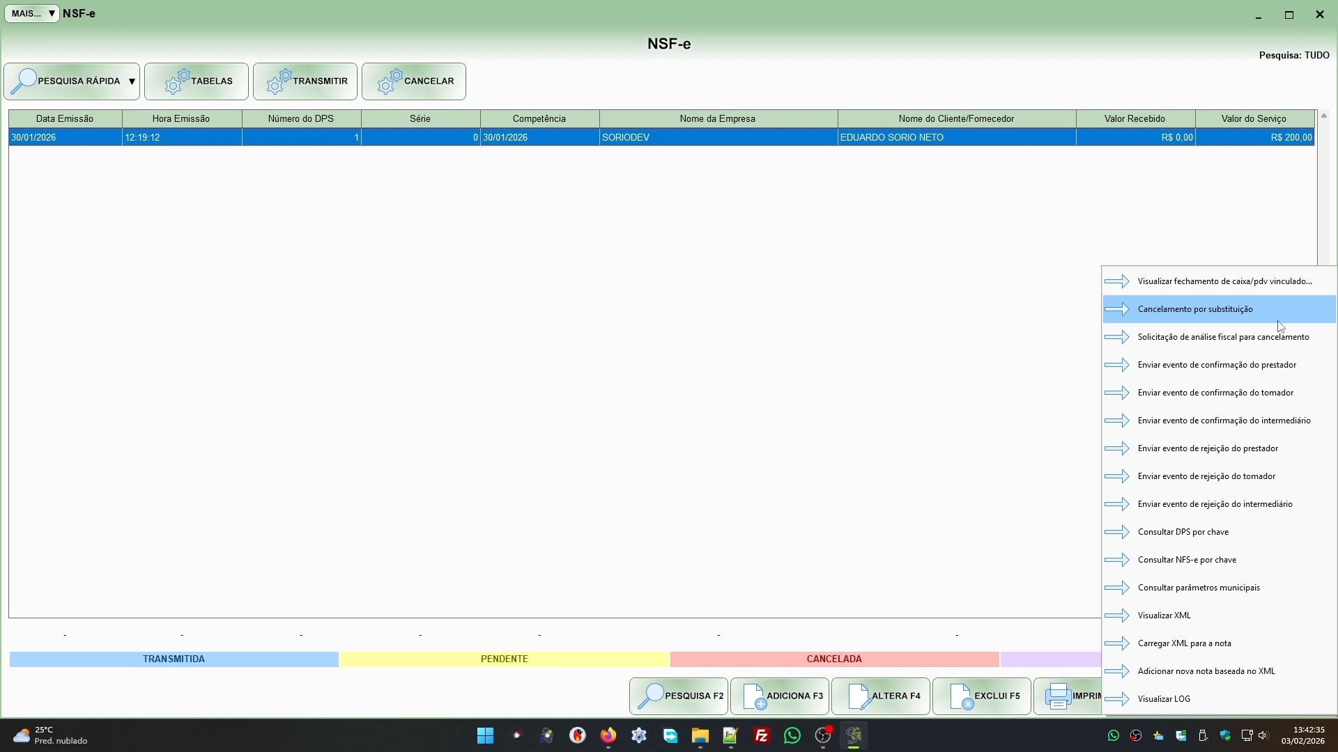1338x752 pixels.
Task: Expand the MAIS... dropdown
Action: (x=32, y=14)
